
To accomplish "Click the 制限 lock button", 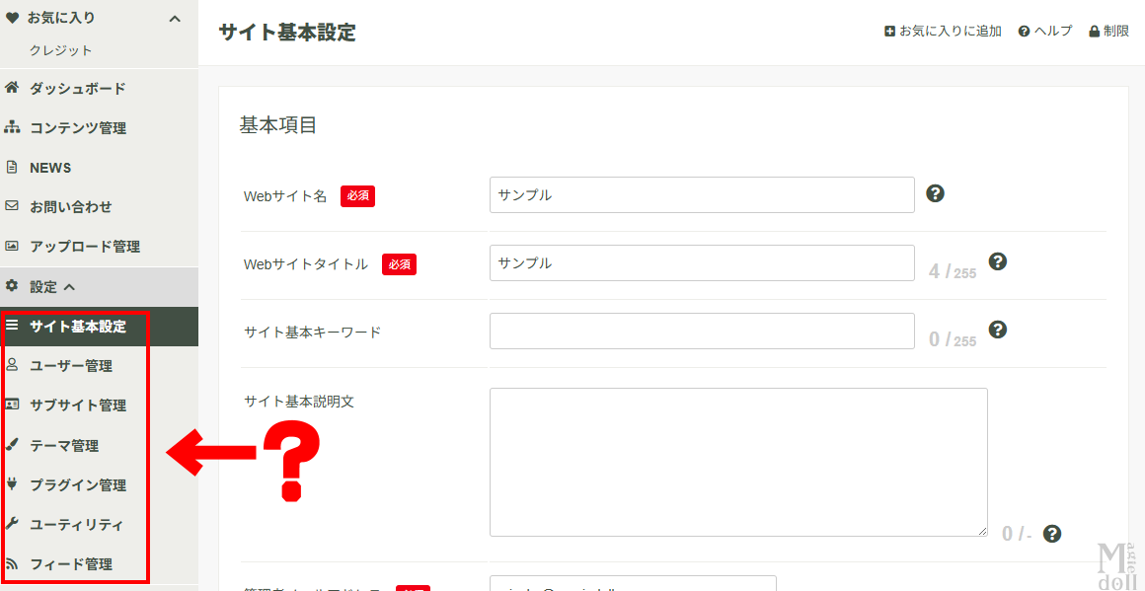I will [x=1108, y=32].
